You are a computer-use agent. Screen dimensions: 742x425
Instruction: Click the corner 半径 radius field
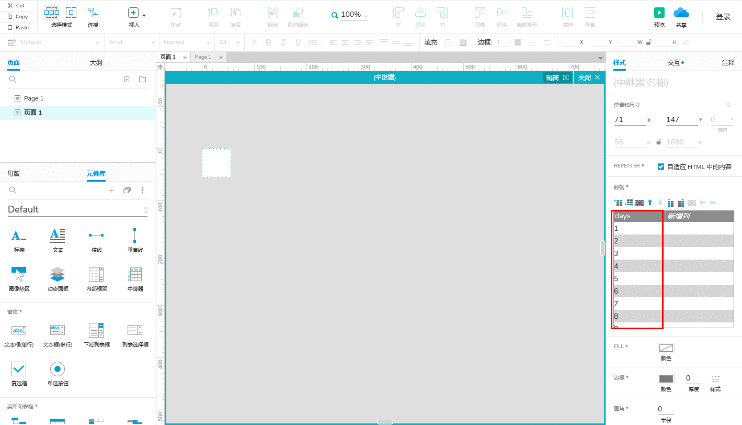tap(666, 409)
